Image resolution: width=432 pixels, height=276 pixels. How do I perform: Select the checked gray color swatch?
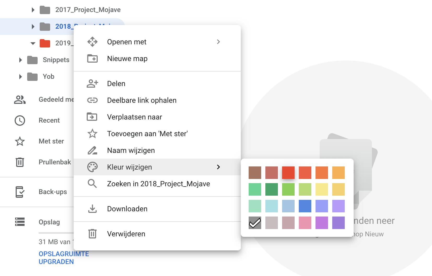click(255, 223)
